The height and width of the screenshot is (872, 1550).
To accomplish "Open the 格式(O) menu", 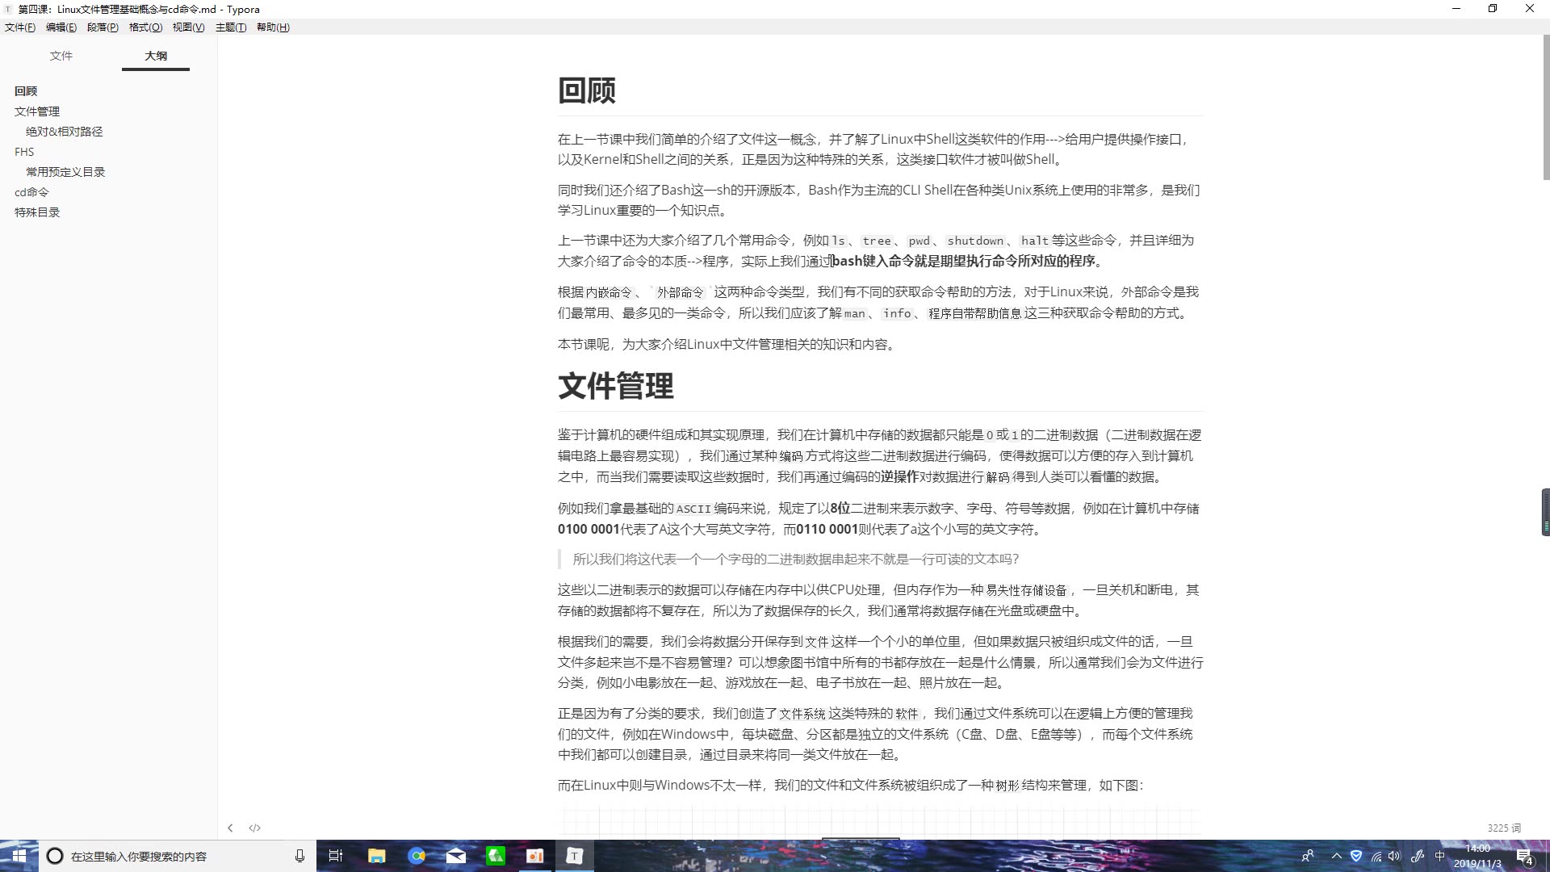I will click(x=145, y=27).
